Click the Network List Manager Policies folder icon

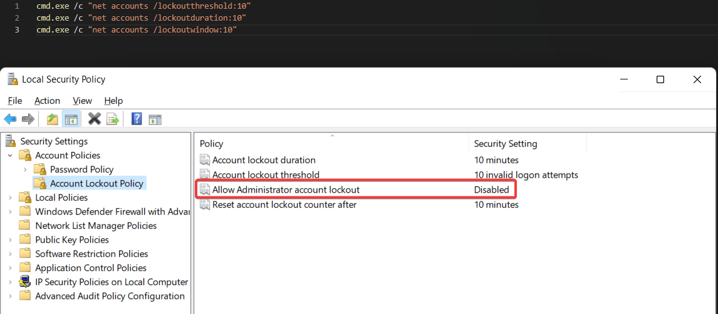pyautogui.click(x=25, y=226)
